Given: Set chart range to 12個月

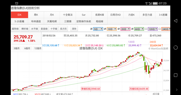Looking at the screenshot, I should point(38,48).
